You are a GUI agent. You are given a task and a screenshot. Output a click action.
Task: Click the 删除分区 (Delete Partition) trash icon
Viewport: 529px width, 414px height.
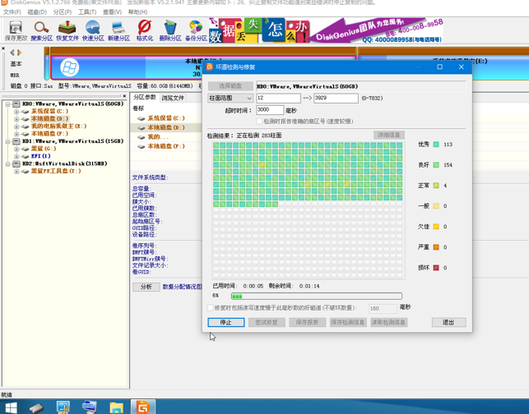pos(170,31)
